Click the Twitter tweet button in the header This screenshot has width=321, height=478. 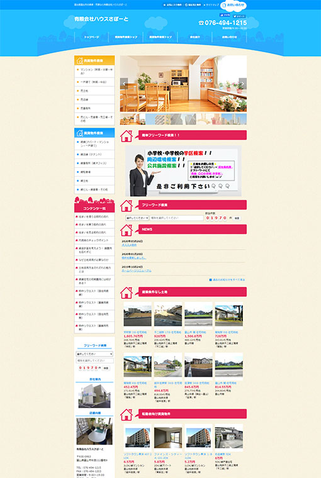point(239,16)
